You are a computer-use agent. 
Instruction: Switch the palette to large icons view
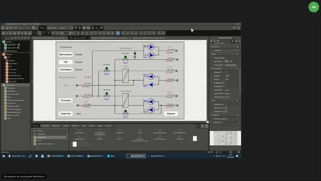tap(198, 126)
